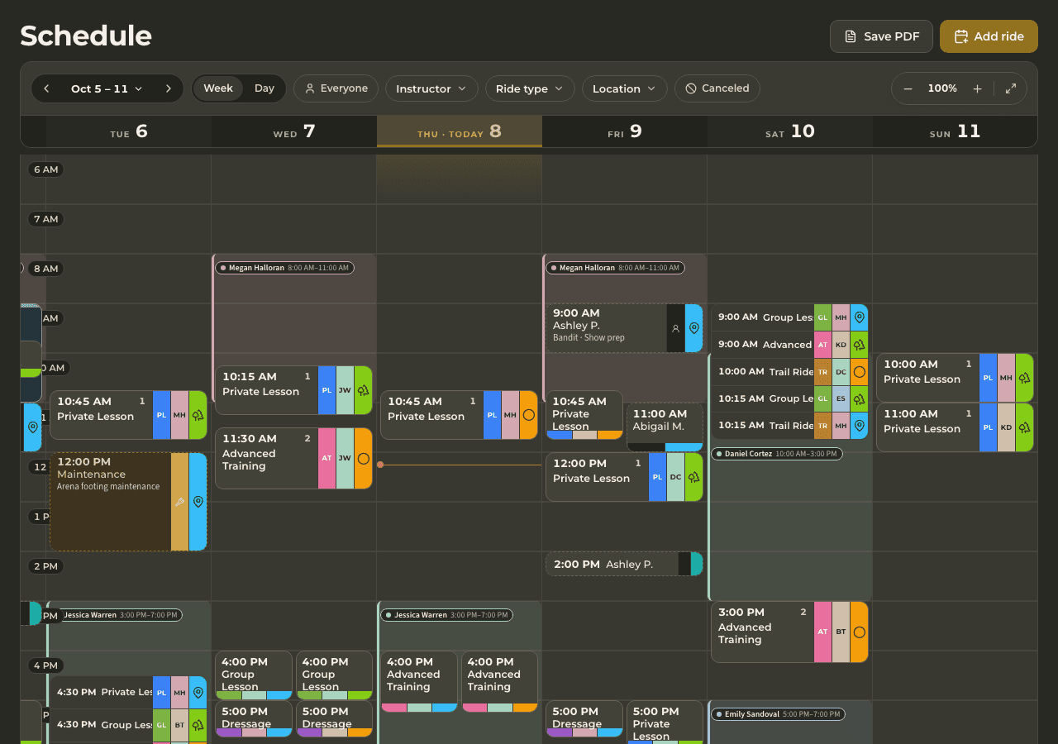Go to the next week arrow

coord(169,88)
